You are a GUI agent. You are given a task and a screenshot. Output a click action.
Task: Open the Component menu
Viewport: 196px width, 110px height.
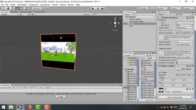click(x=33, y=5)
